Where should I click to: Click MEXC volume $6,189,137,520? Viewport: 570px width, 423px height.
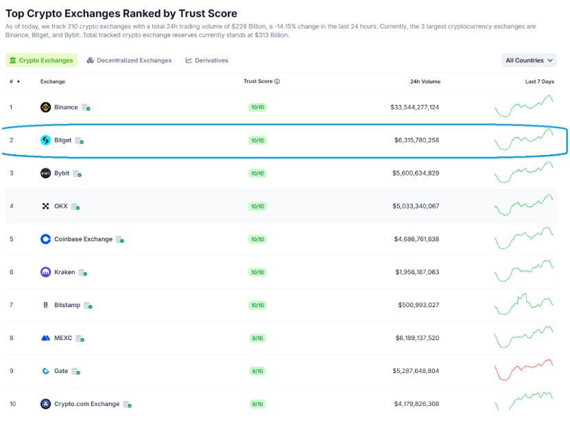[x=417, y=338]
